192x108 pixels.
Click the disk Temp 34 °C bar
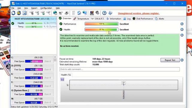pos(34,27)
